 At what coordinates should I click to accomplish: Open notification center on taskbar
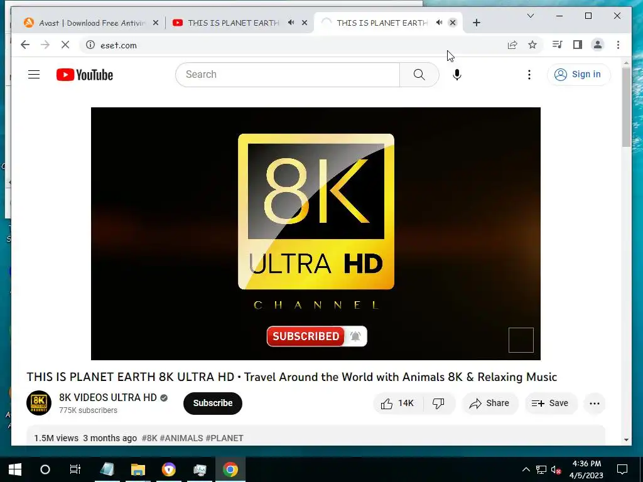(x=622, y=469)
